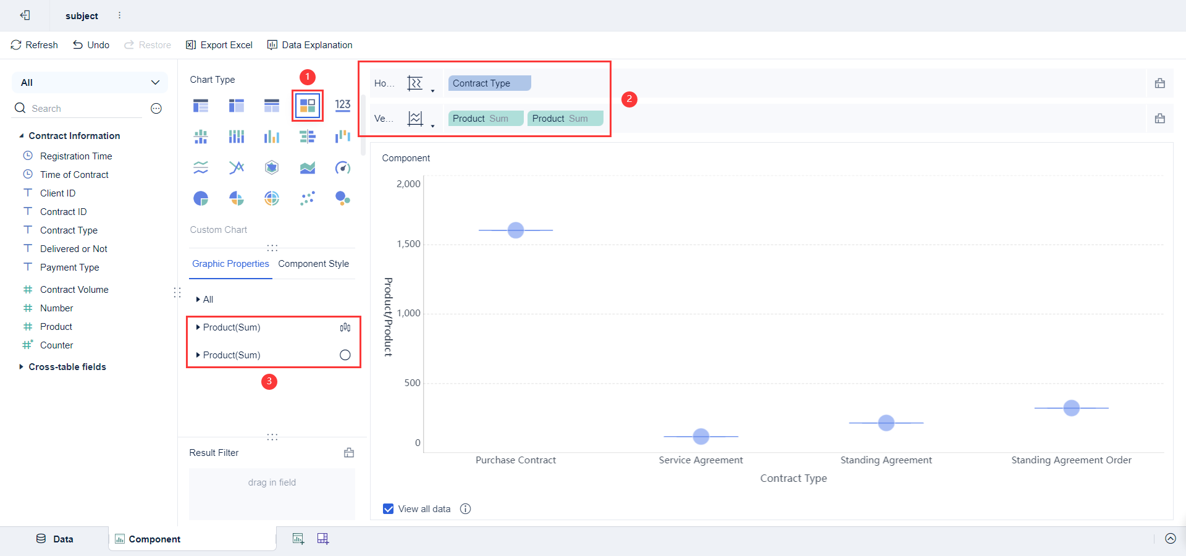Choose the KPI indicator card (123) chart
This screenshot has width=1186, height=556.
pos(343,106)
